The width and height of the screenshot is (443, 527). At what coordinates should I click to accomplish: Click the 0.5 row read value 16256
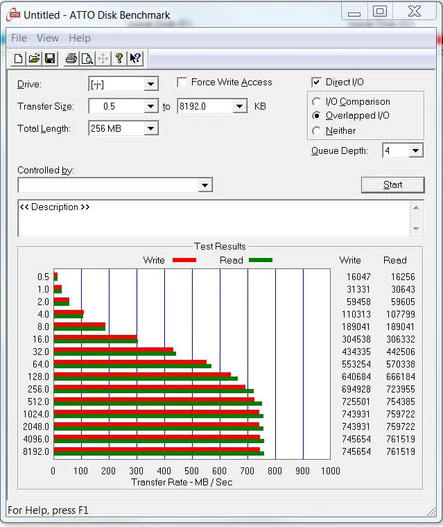(403, 277)
